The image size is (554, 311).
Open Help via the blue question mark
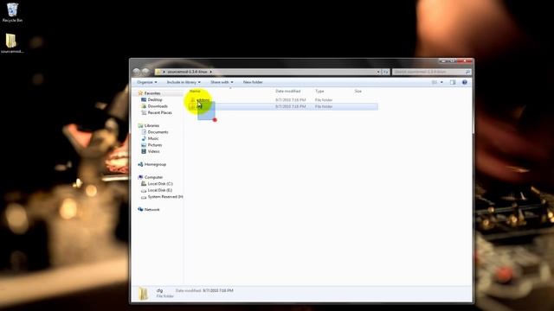(465, 82)
